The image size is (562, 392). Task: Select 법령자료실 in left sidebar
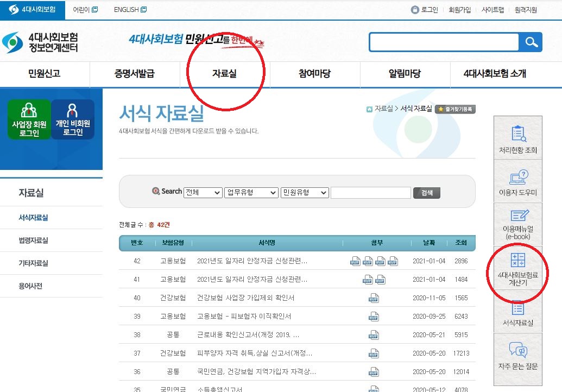(33, 241)
